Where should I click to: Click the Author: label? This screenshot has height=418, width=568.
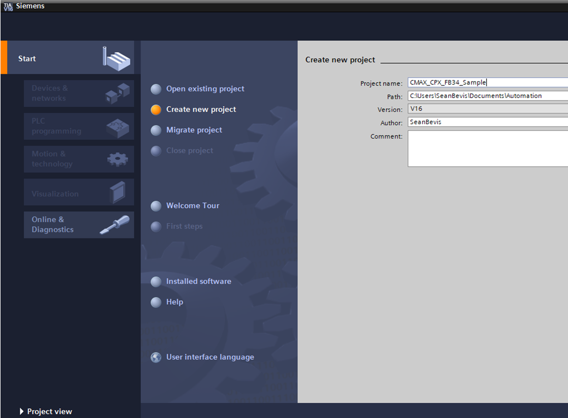(391, 123)
